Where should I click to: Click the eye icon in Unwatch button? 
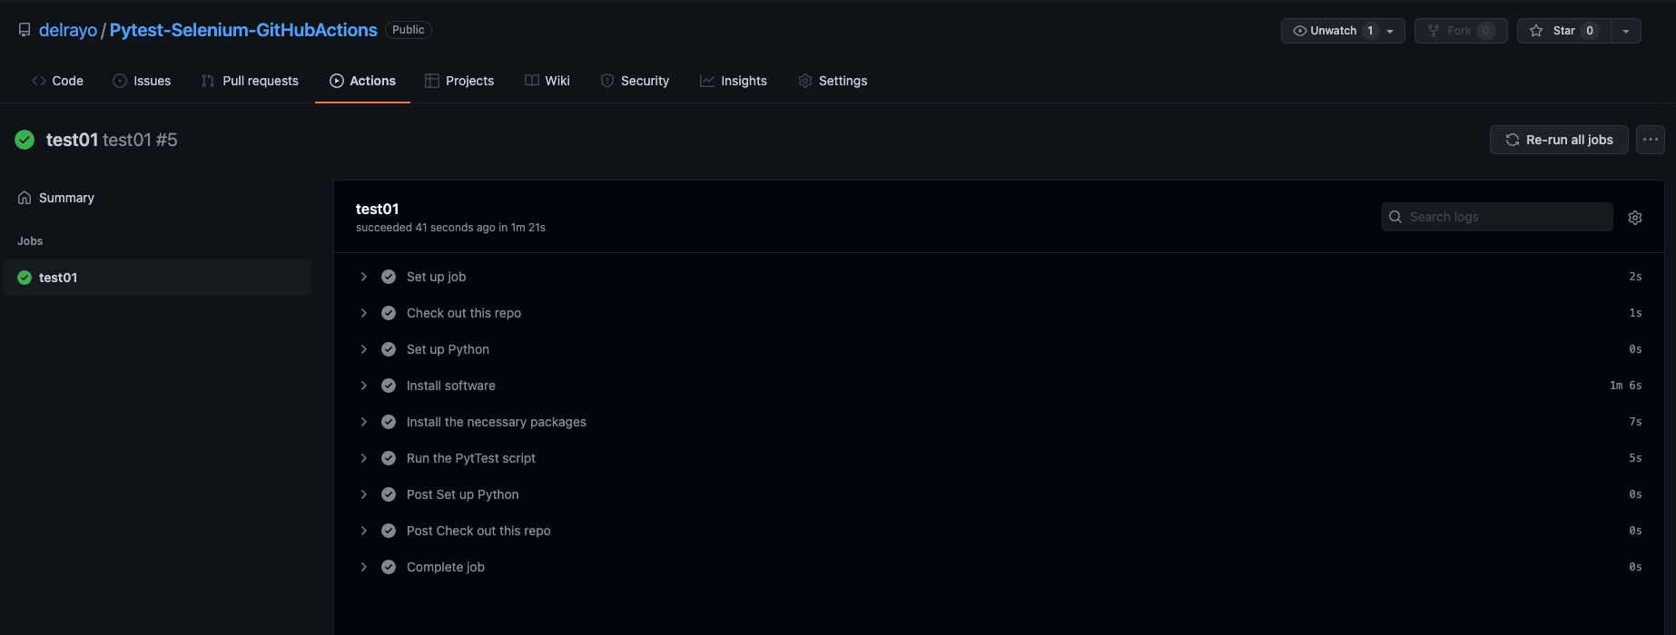(1300, 31)
